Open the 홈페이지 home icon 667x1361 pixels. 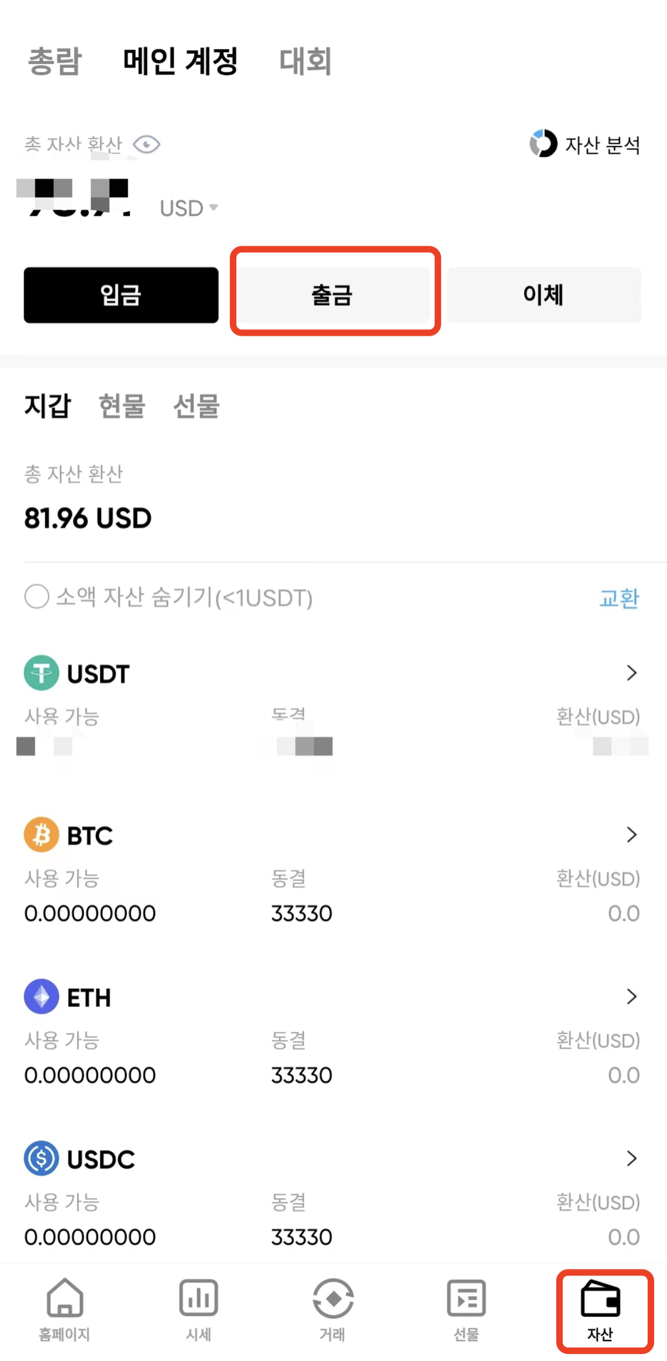click(x=64, y=1298)
